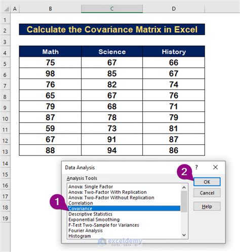Screen dimensions: 240x252
Task: Click the Science header cell
Action: click(112, 52)
